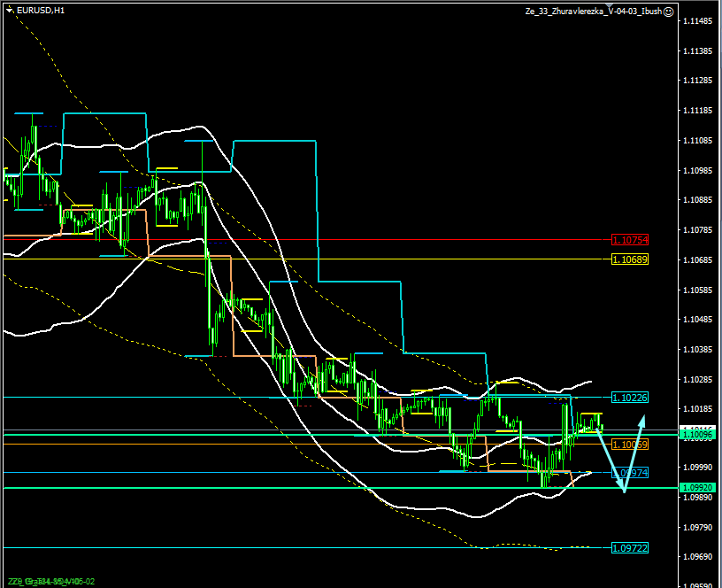Click 1.10685 on the price scale
This screenshot has width=722, height=588.
click(697, 259)
